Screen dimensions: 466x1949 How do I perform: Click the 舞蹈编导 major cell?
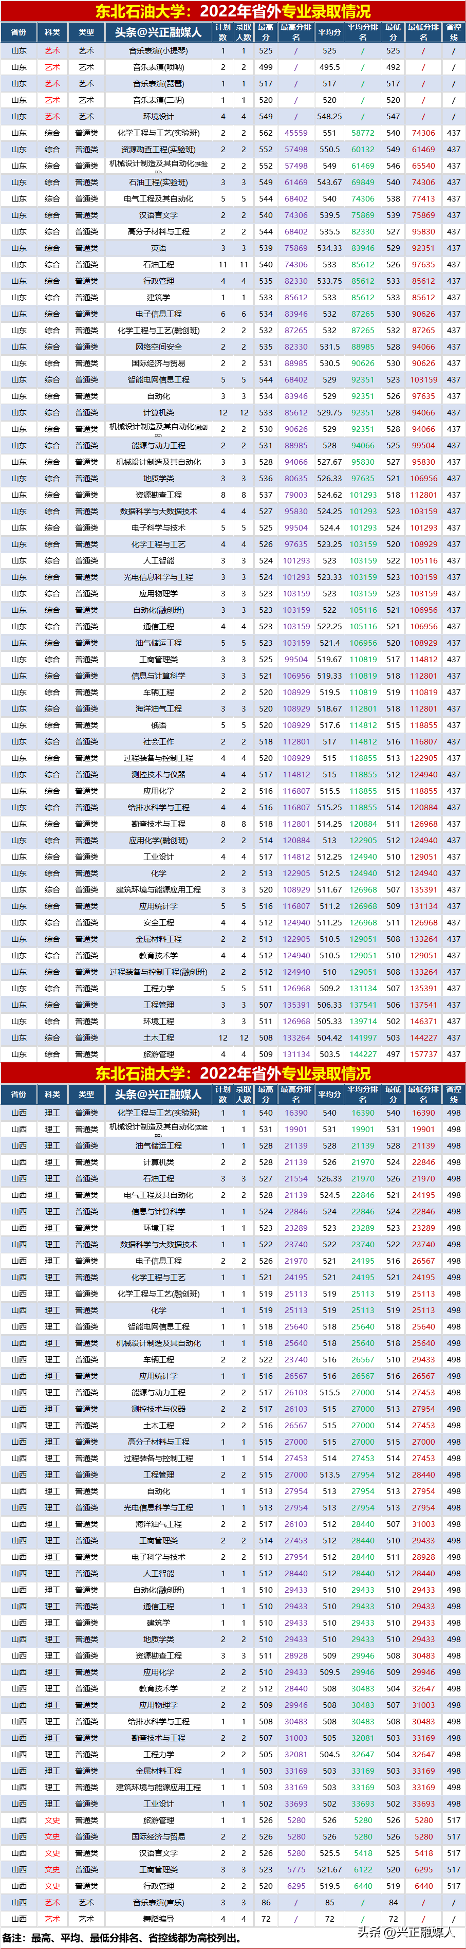[x=158, y=1920]
